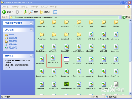Open the Favorites menu
132x99 pixels.
34,7
